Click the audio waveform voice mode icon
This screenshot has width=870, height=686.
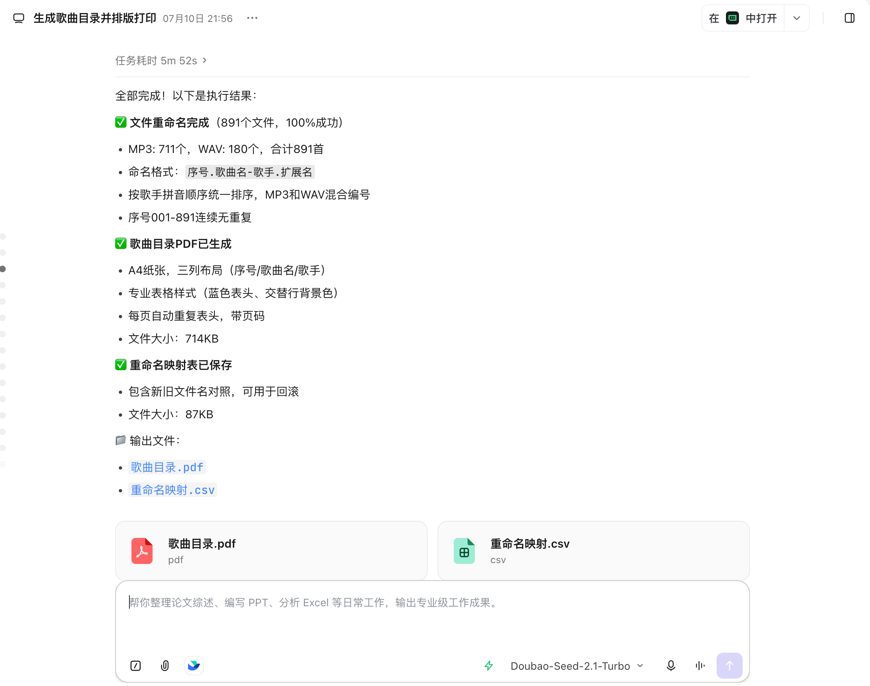tap(700, 666)
